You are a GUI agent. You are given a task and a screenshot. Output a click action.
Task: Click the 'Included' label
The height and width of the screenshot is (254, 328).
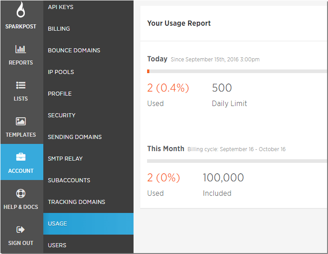(x=217, y=194)
